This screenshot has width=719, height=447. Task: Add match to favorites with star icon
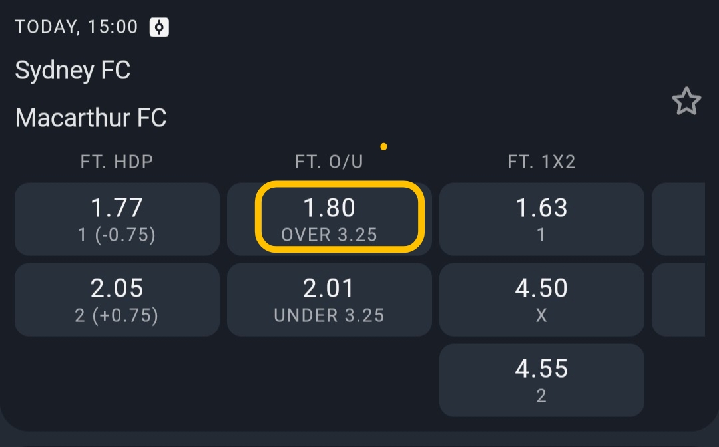[686, 102]
